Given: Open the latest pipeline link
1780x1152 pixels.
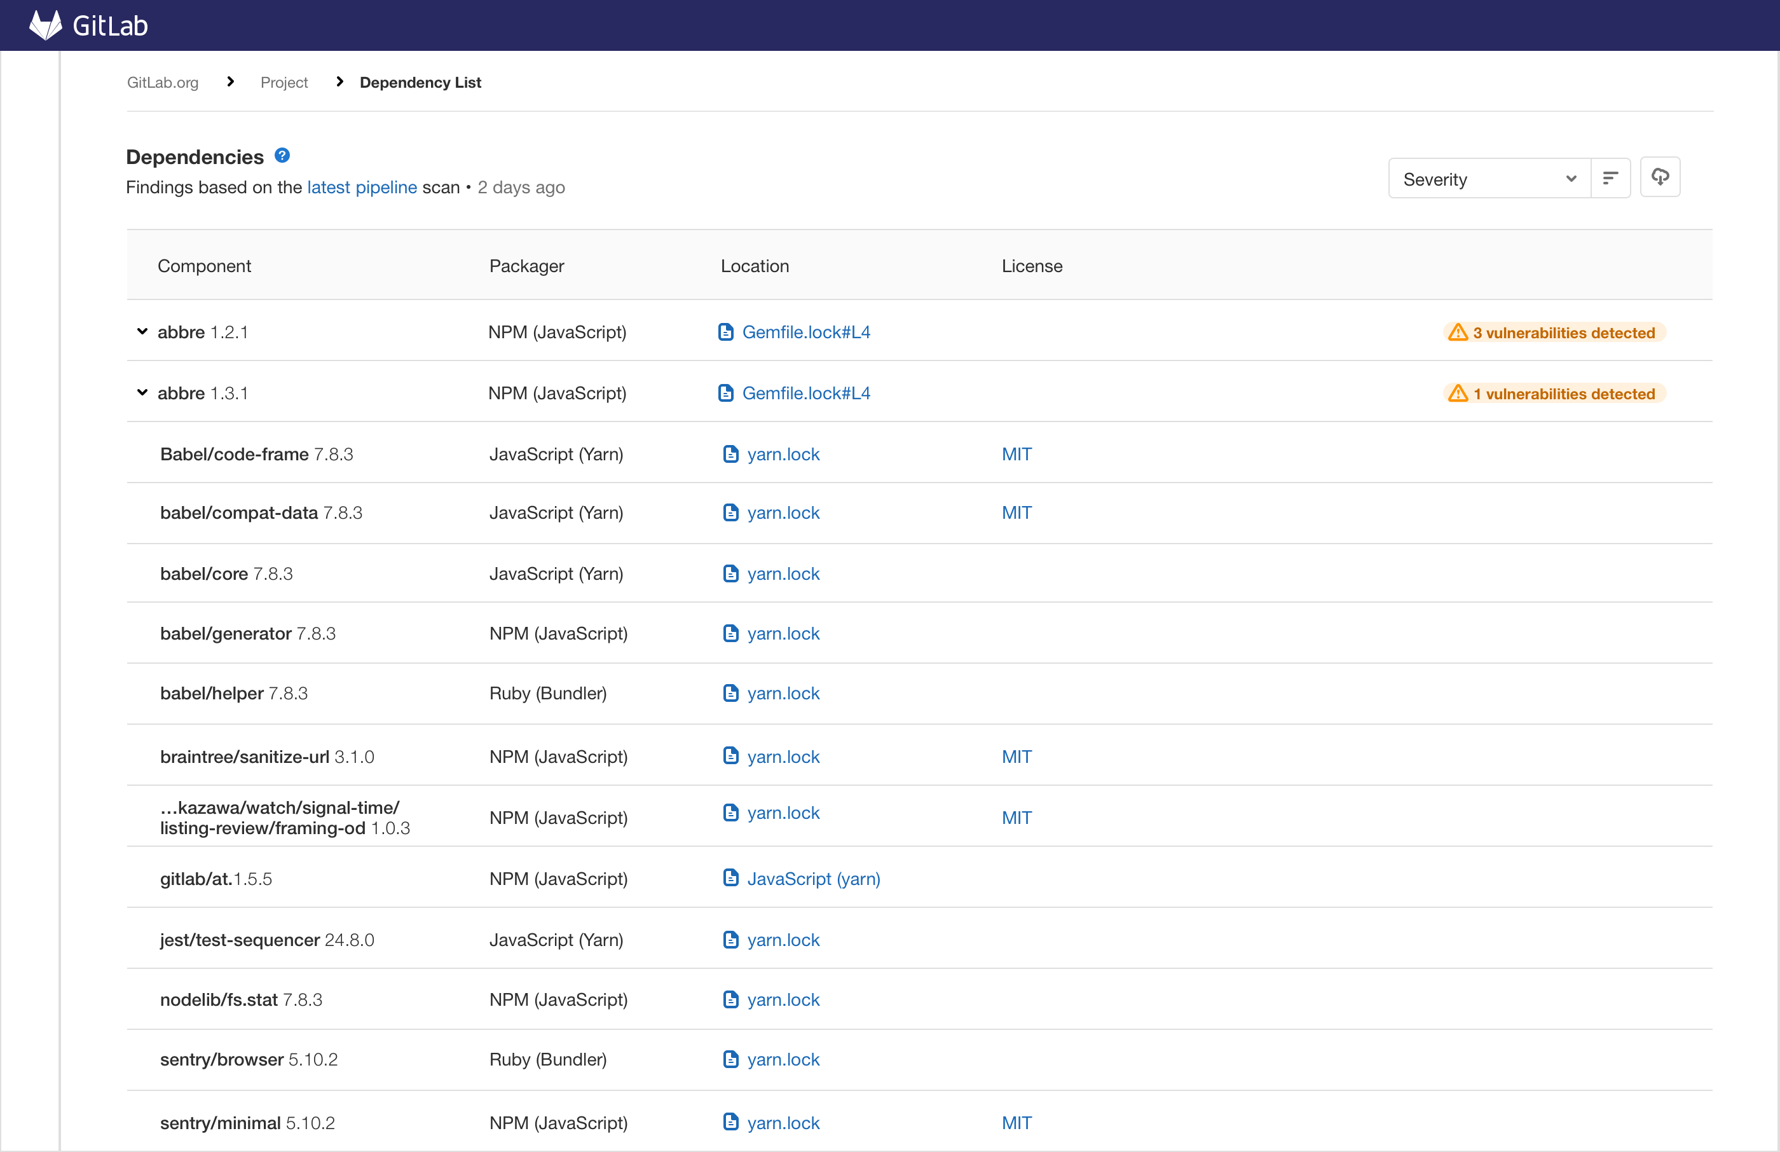Looking at the screenshot, I should pyautogui.click(x=361, y=187).
